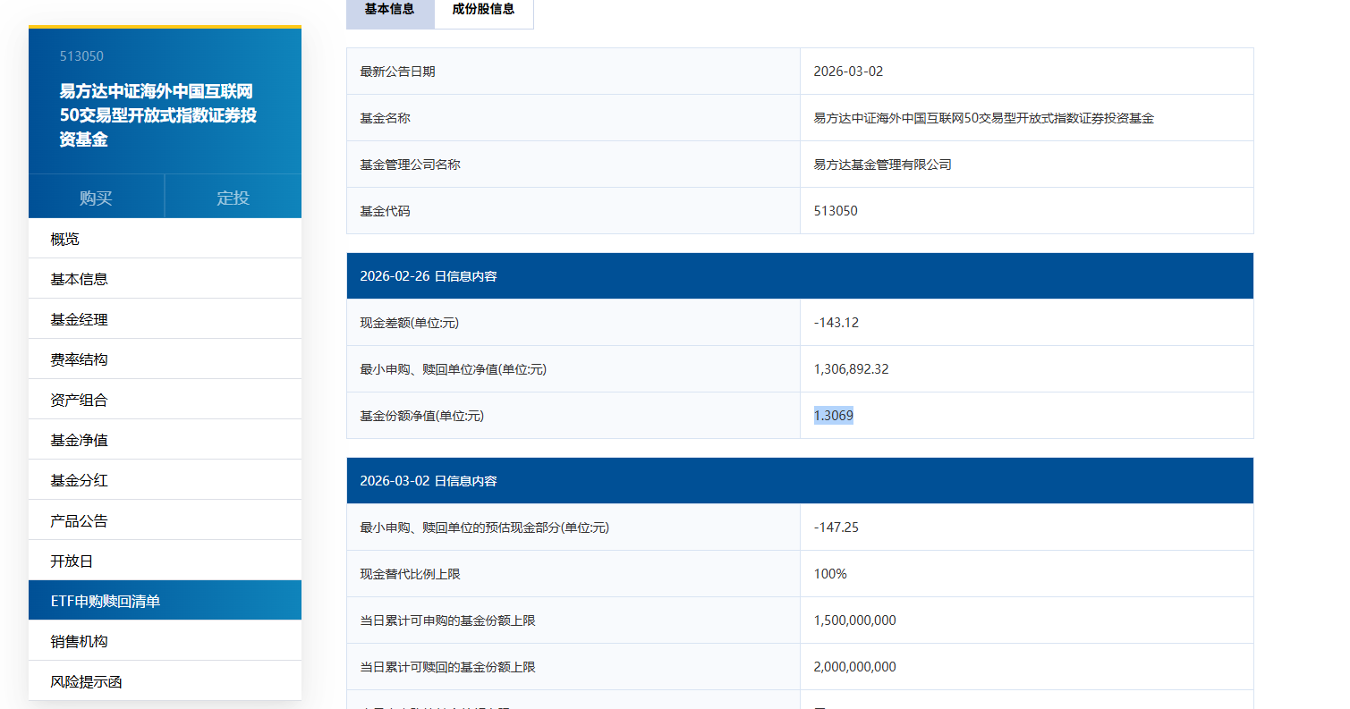1350x709 pixels.
Task: Click the highlighted 1.3069 value
Action: click(x=833, y=416)
